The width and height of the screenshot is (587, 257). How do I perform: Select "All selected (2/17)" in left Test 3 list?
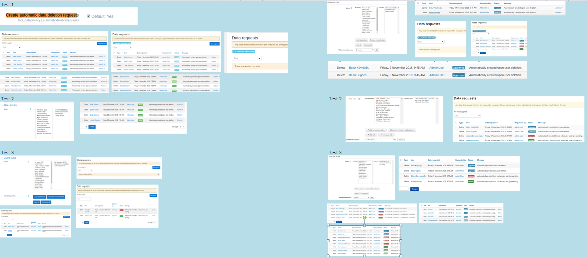(60, 162)
